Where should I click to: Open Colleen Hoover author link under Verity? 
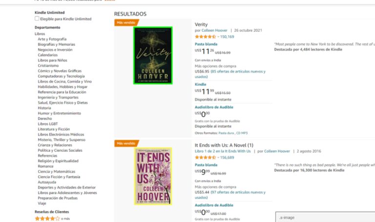point(215,30)
